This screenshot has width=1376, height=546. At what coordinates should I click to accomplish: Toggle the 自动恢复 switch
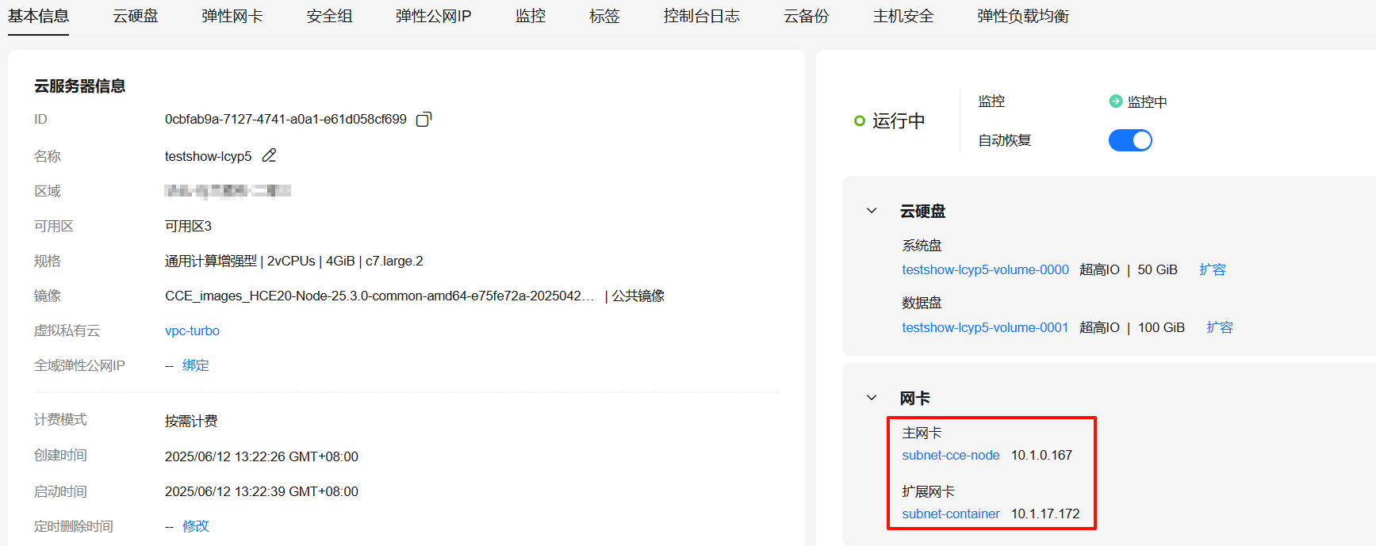[1130, 140]
